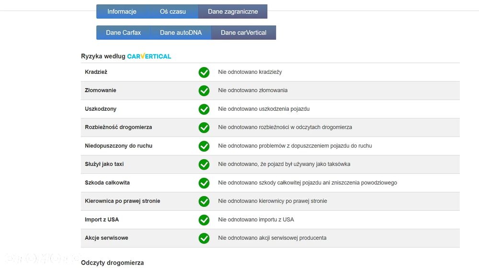Screen dimensions: 479x268
Task: Open the Dane Carfax tab
Action: click(x=124, y=33)
